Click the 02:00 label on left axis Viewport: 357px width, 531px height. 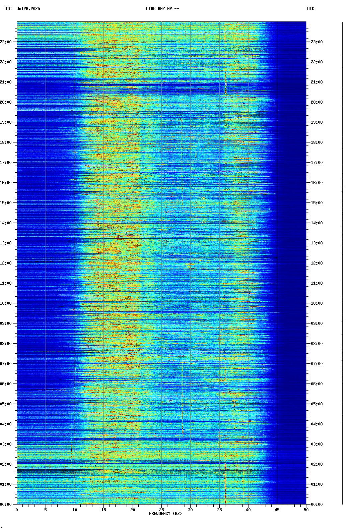[x=6, y=464]
